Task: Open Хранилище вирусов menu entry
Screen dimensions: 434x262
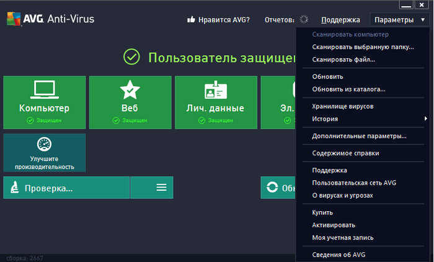Action: point(343,107)
